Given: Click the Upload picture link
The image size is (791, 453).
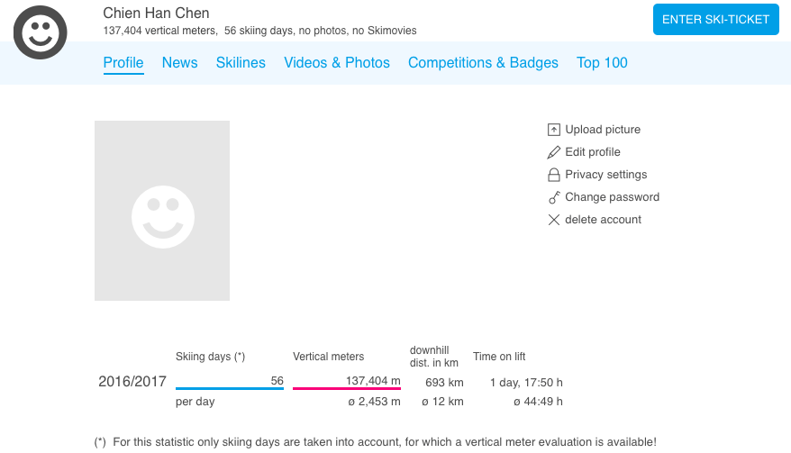Looking at the screenshot, I should [x=603, y=130].
